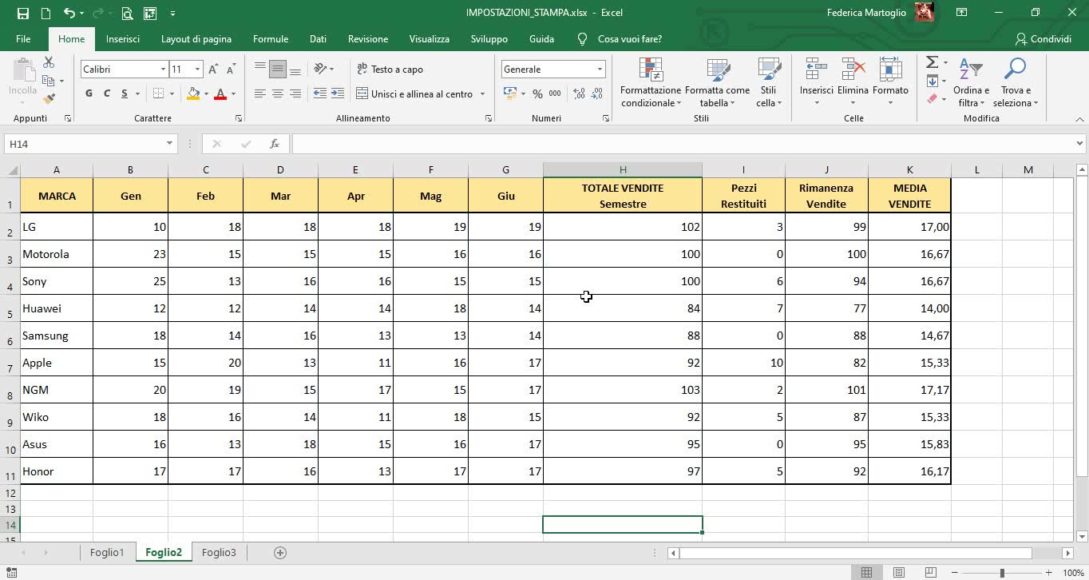Image resolution: width=1089 pixels, height=580 pixels.
Task: Open Ordina e filtra menu
Action: click(971, 83)
